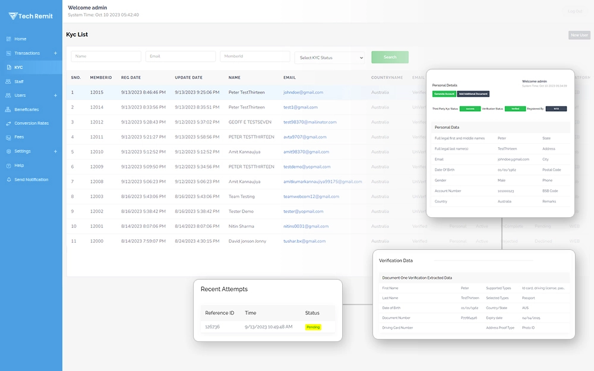The width and height of the screenshot is (594, 371).
Task: Focus the Name filter input field
Action: tap(106, 56)
